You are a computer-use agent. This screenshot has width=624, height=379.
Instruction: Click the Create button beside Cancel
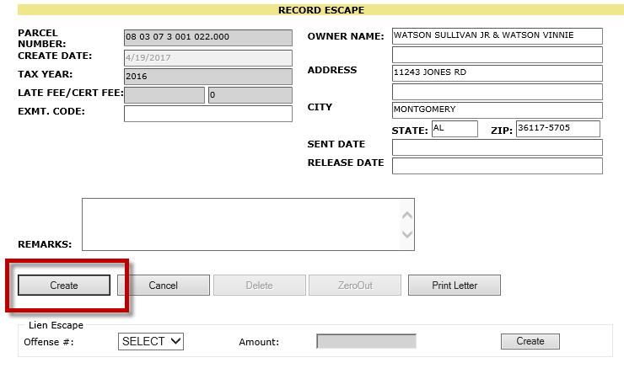(x=64, y=285)
